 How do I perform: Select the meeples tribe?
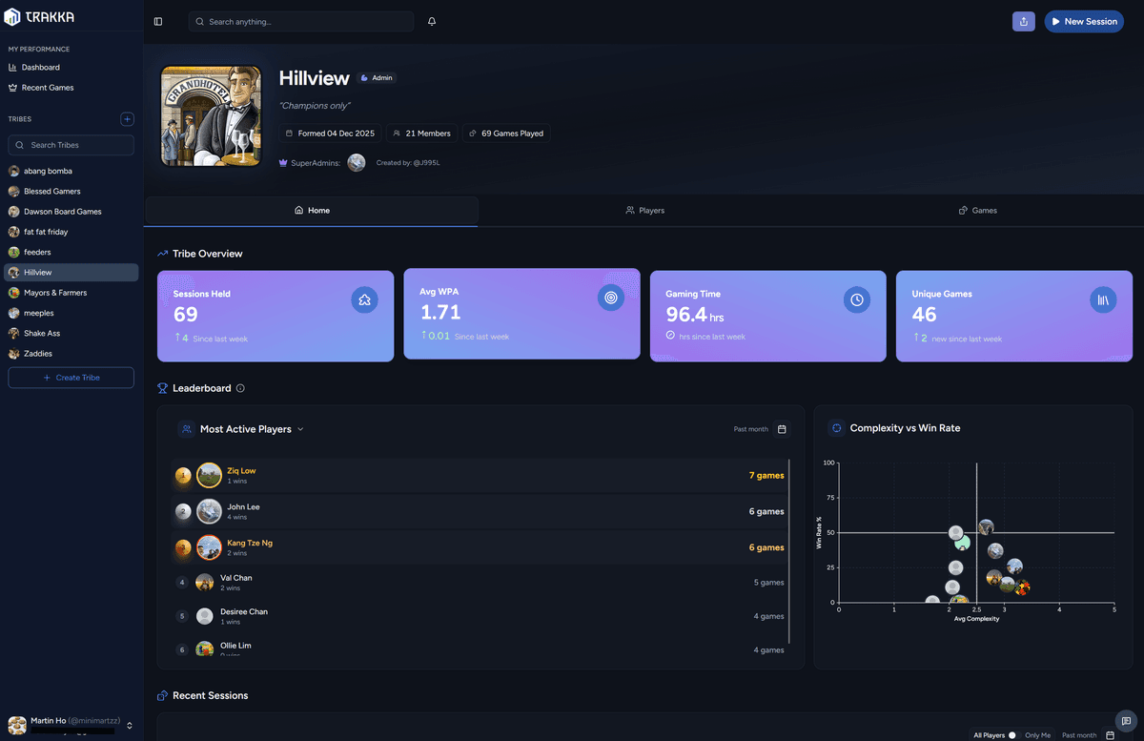pyautogui.click(x=71, y=313)
